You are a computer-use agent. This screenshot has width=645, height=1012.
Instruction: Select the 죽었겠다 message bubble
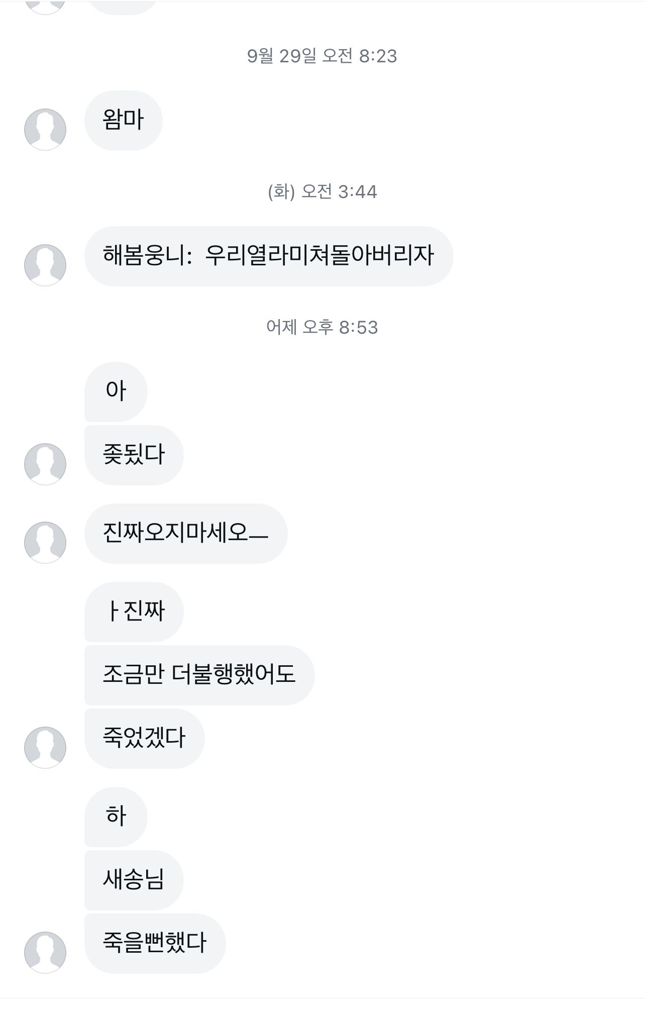144,738
